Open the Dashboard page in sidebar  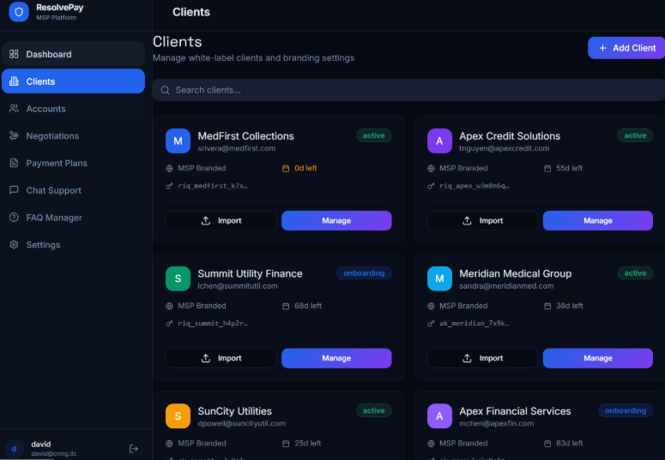49,55
